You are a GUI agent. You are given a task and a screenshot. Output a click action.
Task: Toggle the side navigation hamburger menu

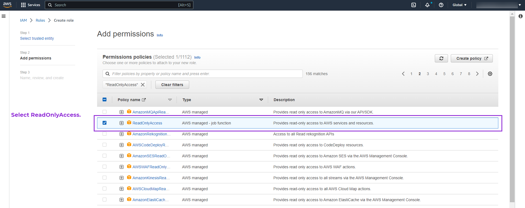[4, 16]
